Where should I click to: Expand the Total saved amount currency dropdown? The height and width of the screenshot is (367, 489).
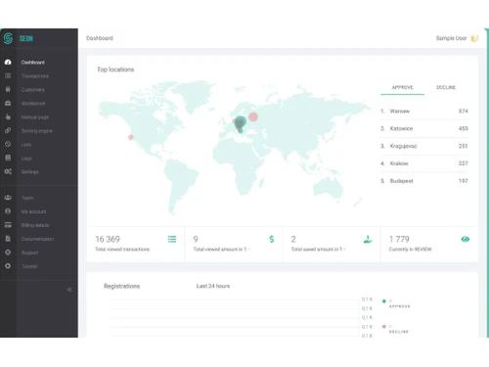click(344, 250)
